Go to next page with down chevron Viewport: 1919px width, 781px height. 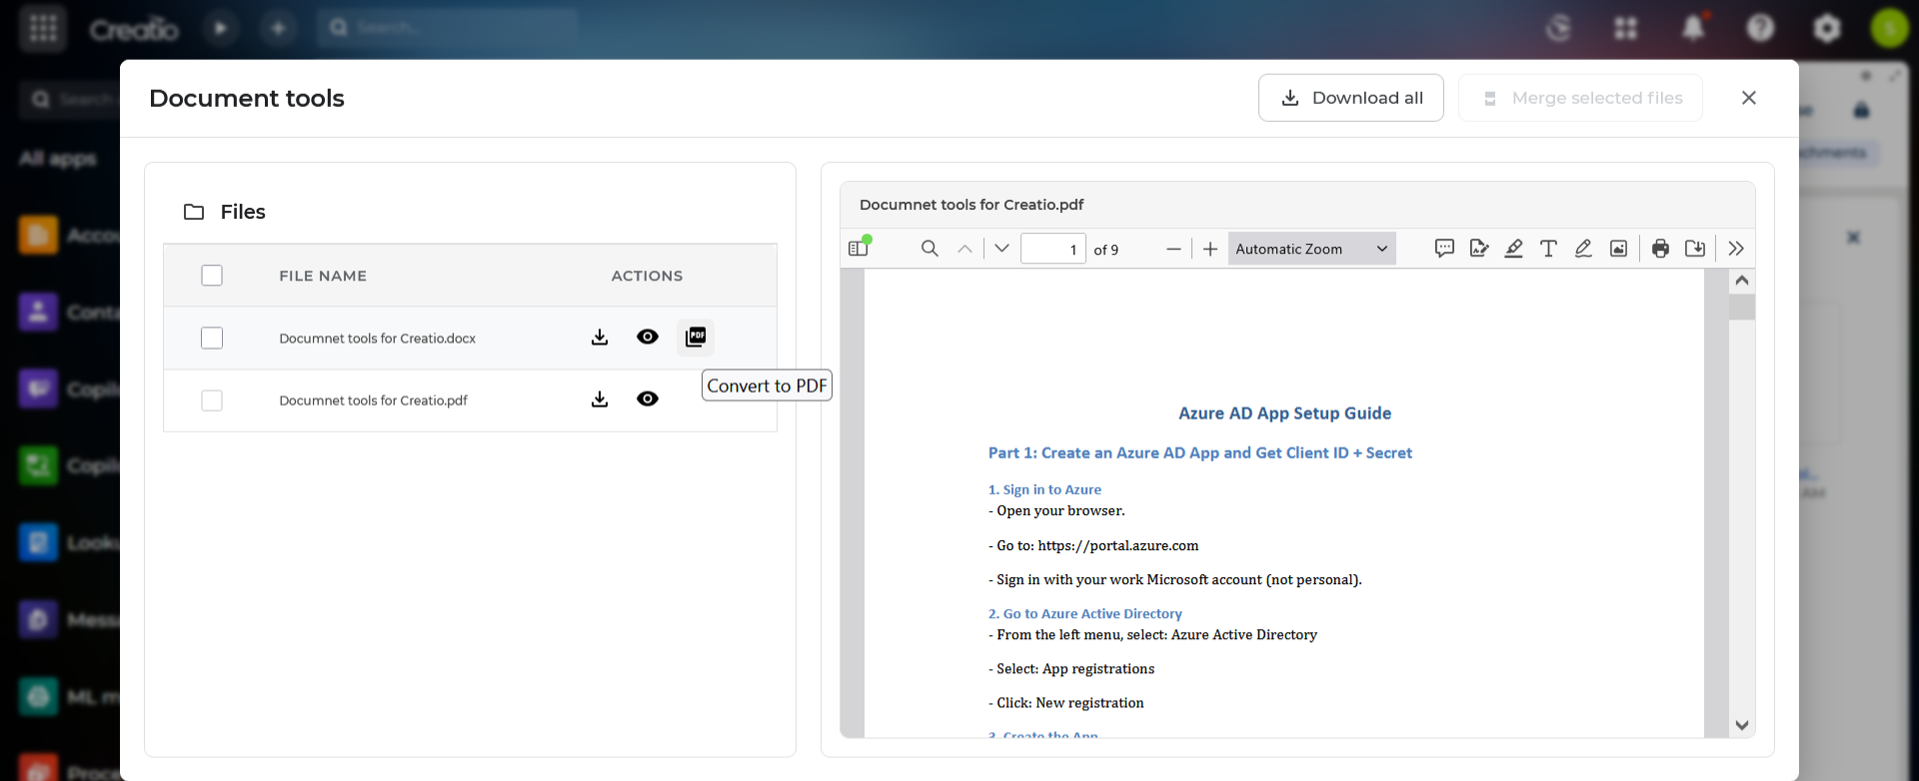(1001, 249)
